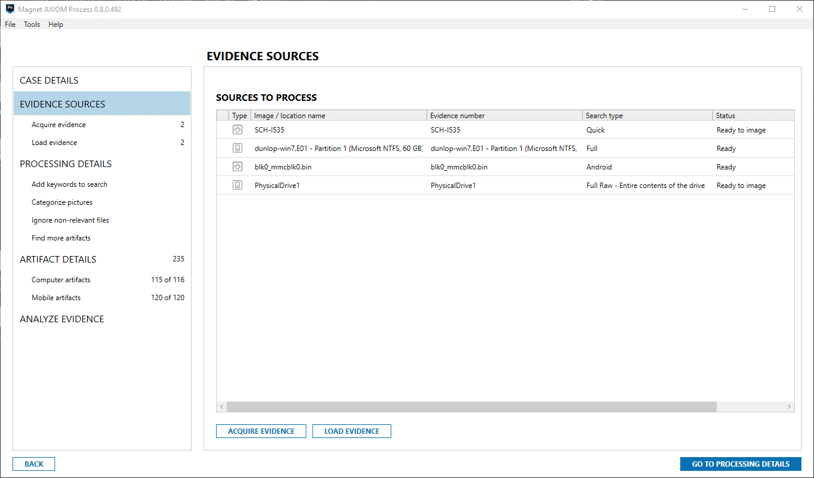The image size is (814, 478).
Task: Click the scrollbar left arrow
Action: 221,406
